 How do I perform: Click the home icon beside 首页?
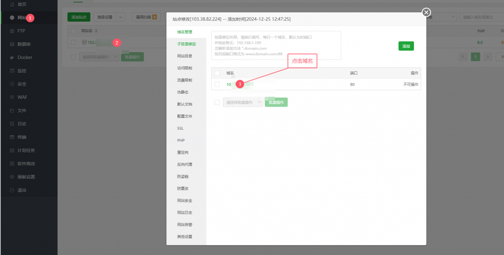pyautogui.click(x=12, y=4)
